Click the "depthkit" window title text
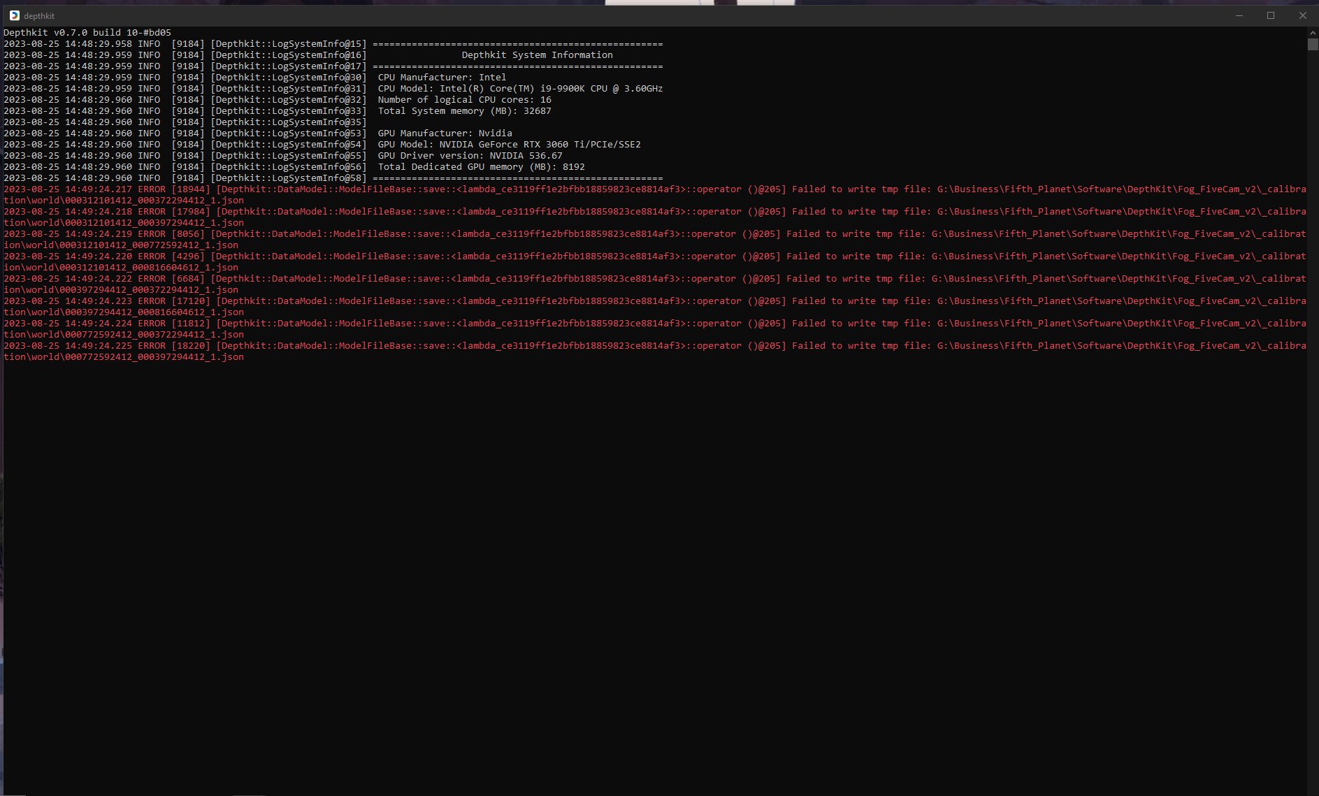 (39, 16)
